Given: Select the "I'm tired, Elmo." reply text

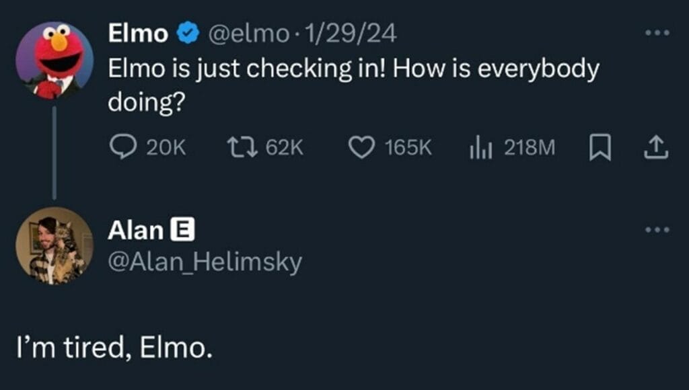Looking at the screenshot, I should point(114,350).
